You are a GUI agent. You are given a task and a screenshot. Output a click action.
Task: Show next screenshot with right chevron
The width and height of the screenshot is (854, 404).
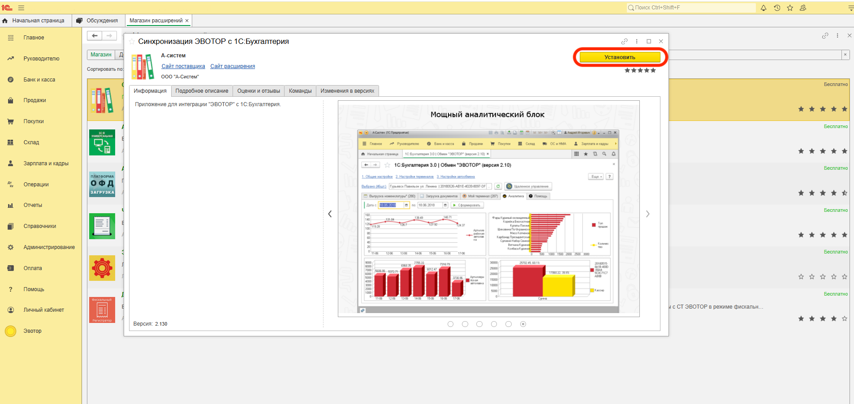[647, 214]
